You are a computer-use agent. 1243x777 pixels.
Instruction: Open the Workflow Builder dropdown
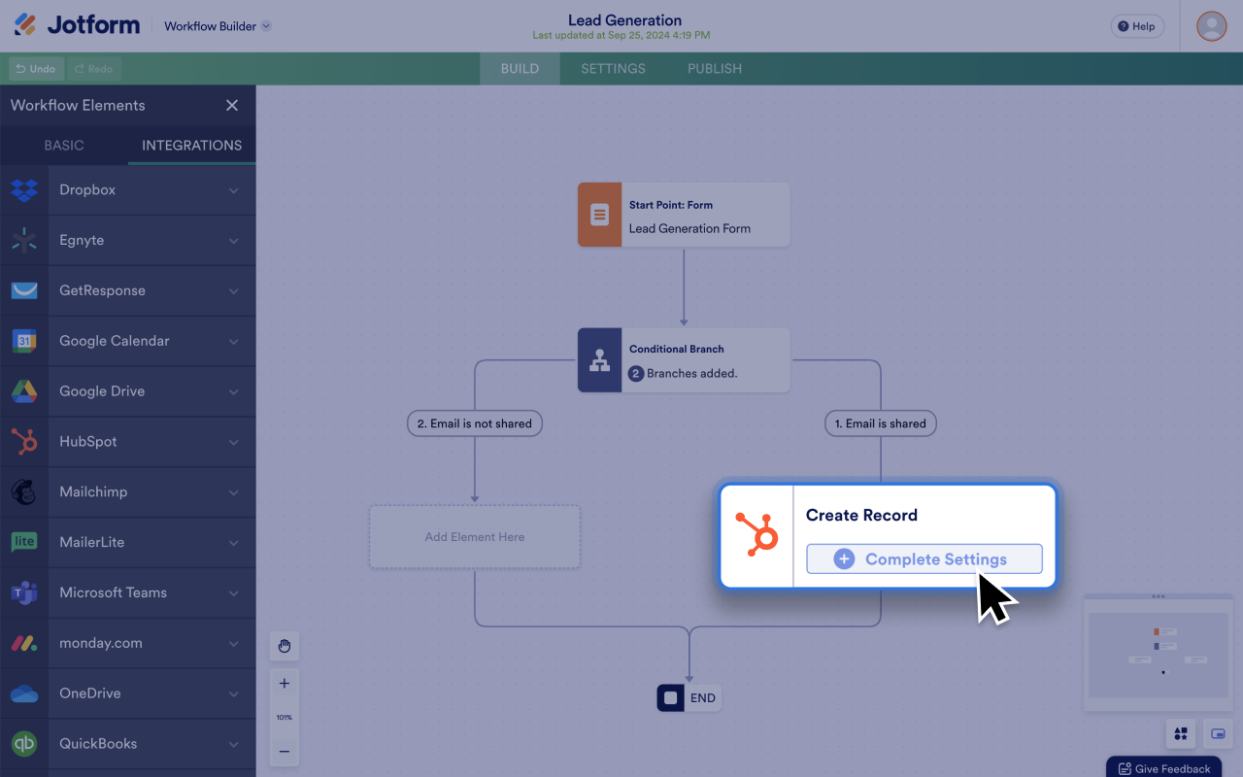pyautogui.click(x=218, y=26)
